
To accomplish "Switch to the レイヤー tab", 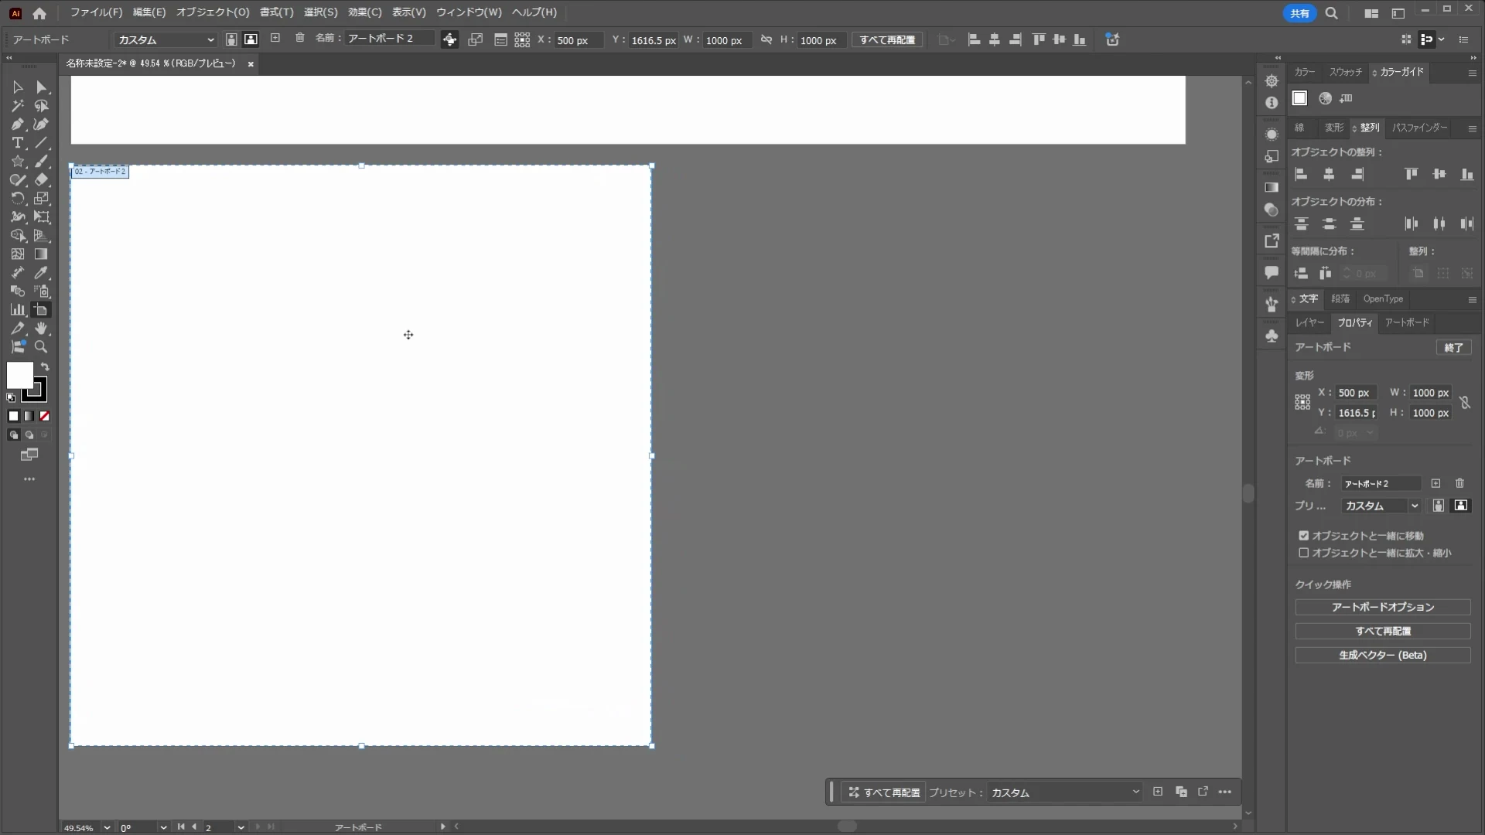I will pos(1309,322).
